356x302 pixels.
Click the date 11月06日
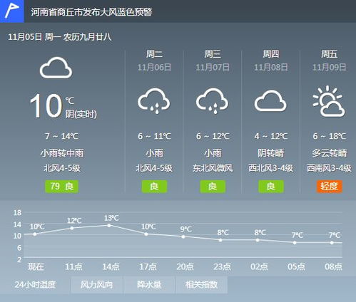click(154, 68)
